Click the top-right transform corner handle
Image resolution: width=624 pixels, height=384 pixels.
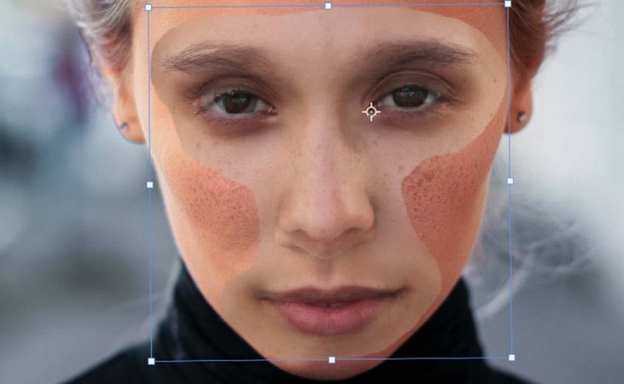tap(508, 4)
